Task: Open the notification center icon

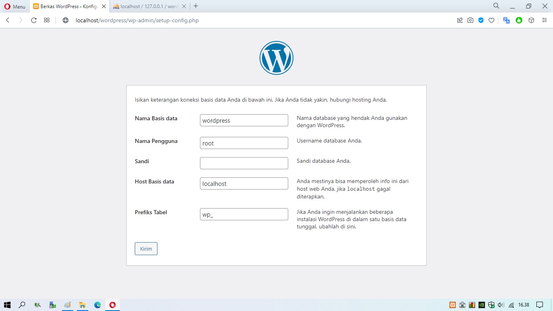Action: pyautogui.click(x=540, y=305)
